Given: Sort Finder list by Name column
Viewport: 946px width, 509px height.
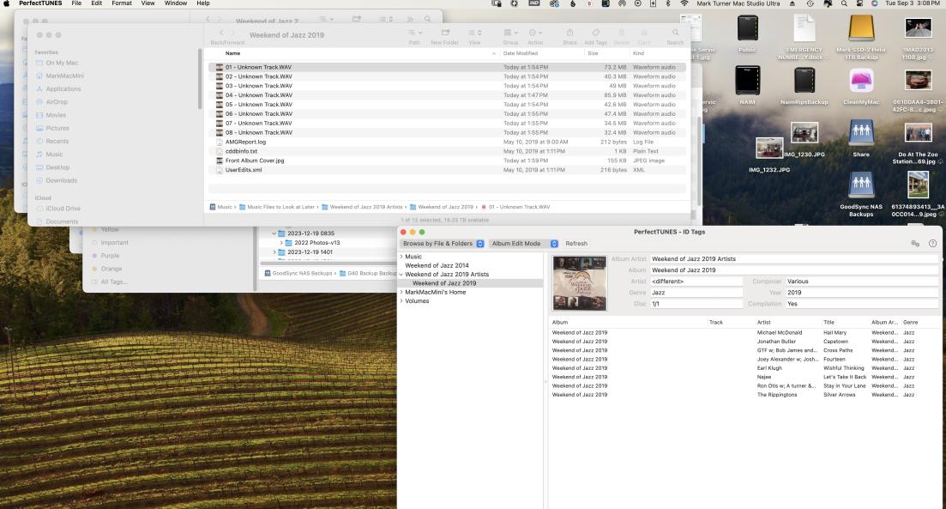Looking at the screenshot, I should [x=233, y=54].
